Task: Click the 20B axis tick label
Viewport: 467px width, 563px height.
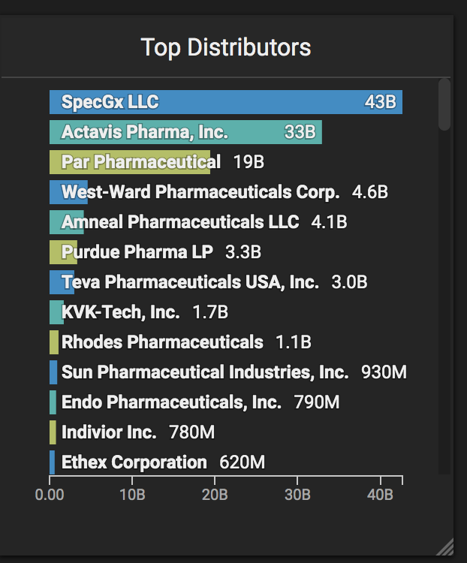Action: point(215,495)
